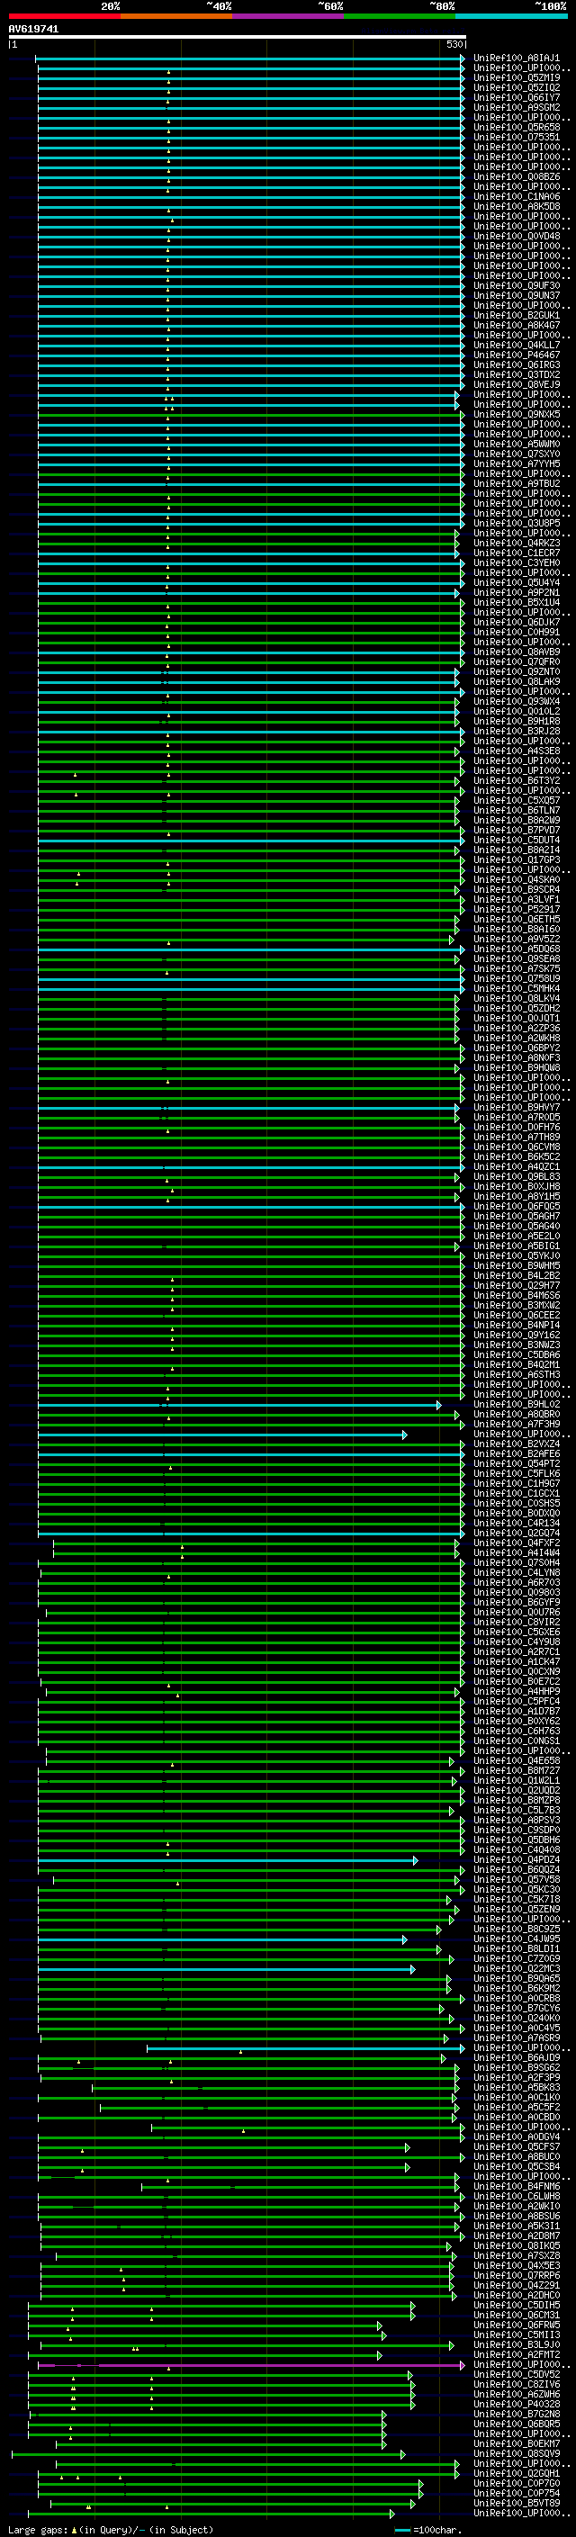
Task: Select the UniRef100_Q9ZNT0 label
Action: [516, 671]
